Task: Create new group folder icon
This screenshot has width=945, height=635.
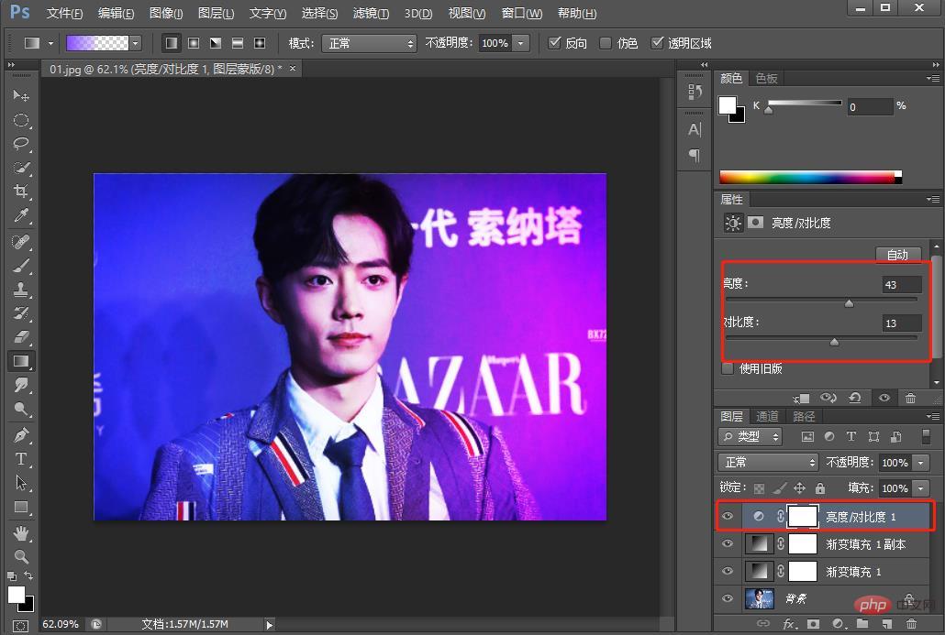Action: [x=862, y=624]
